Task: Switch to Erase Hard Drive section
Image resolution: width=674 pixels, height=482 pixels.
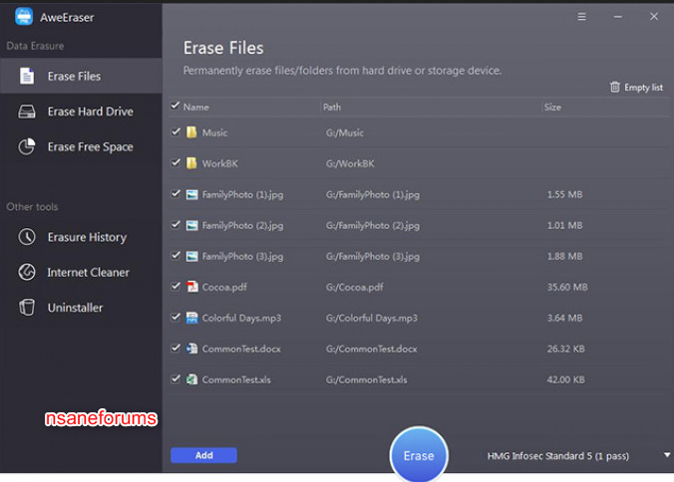Action: [81, 112]
